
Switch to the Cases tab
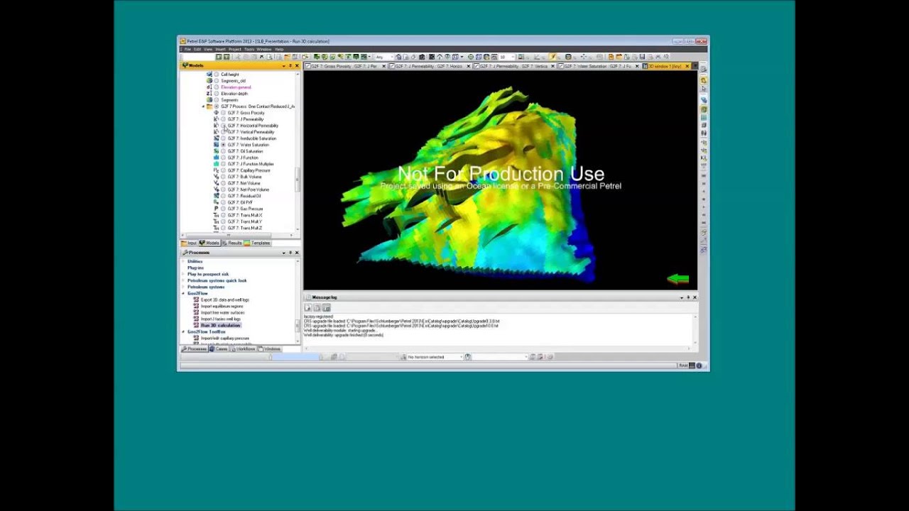click(219, 349)
